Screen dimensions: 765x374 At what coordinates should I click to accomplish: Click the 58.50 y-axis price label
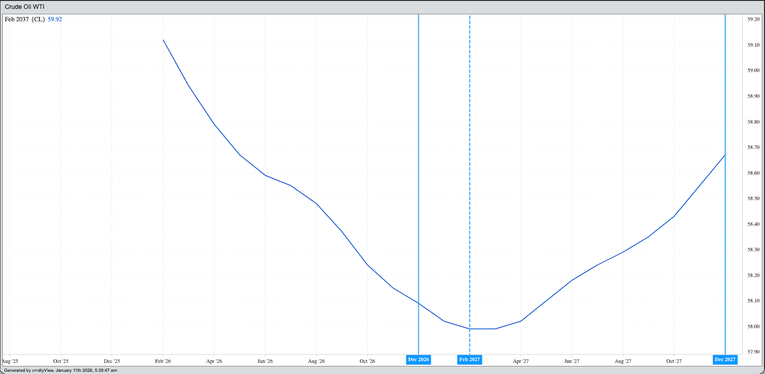click(x=753, y=199)
